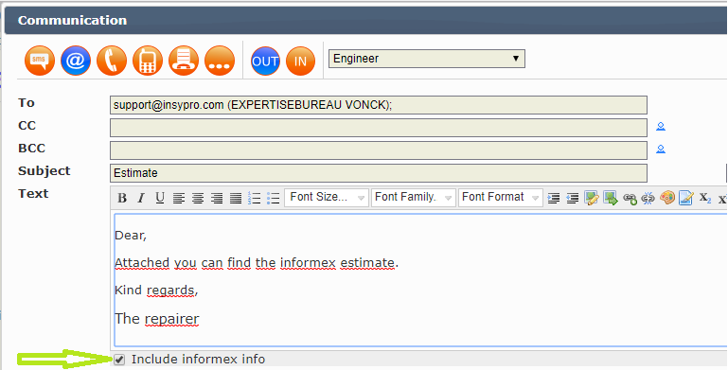Image resolution: width=728 pixels, height=370 pixels.
Task: Toggle the orange IN direction button
Action: coord(300,61)
